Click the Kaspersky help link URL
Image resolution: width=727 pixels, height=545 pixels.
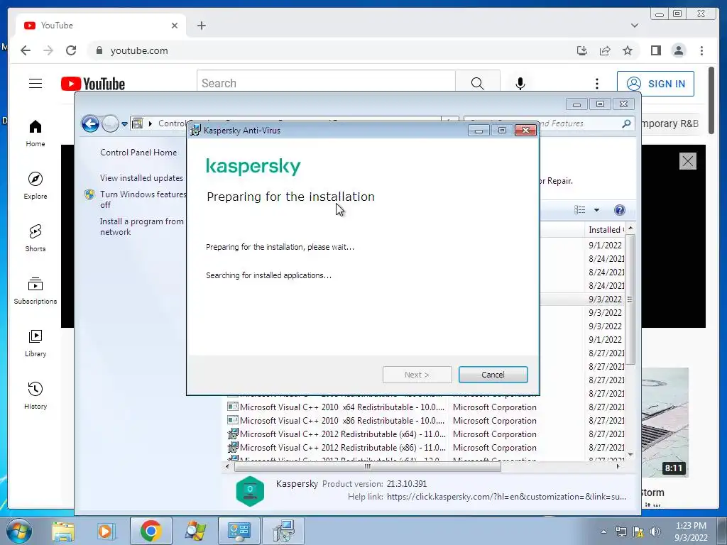(506, 497)
